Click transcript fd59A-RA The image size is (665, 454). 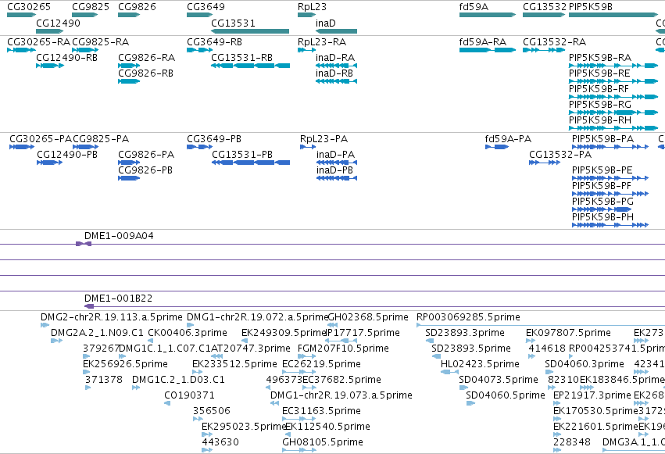coord(488,50)
